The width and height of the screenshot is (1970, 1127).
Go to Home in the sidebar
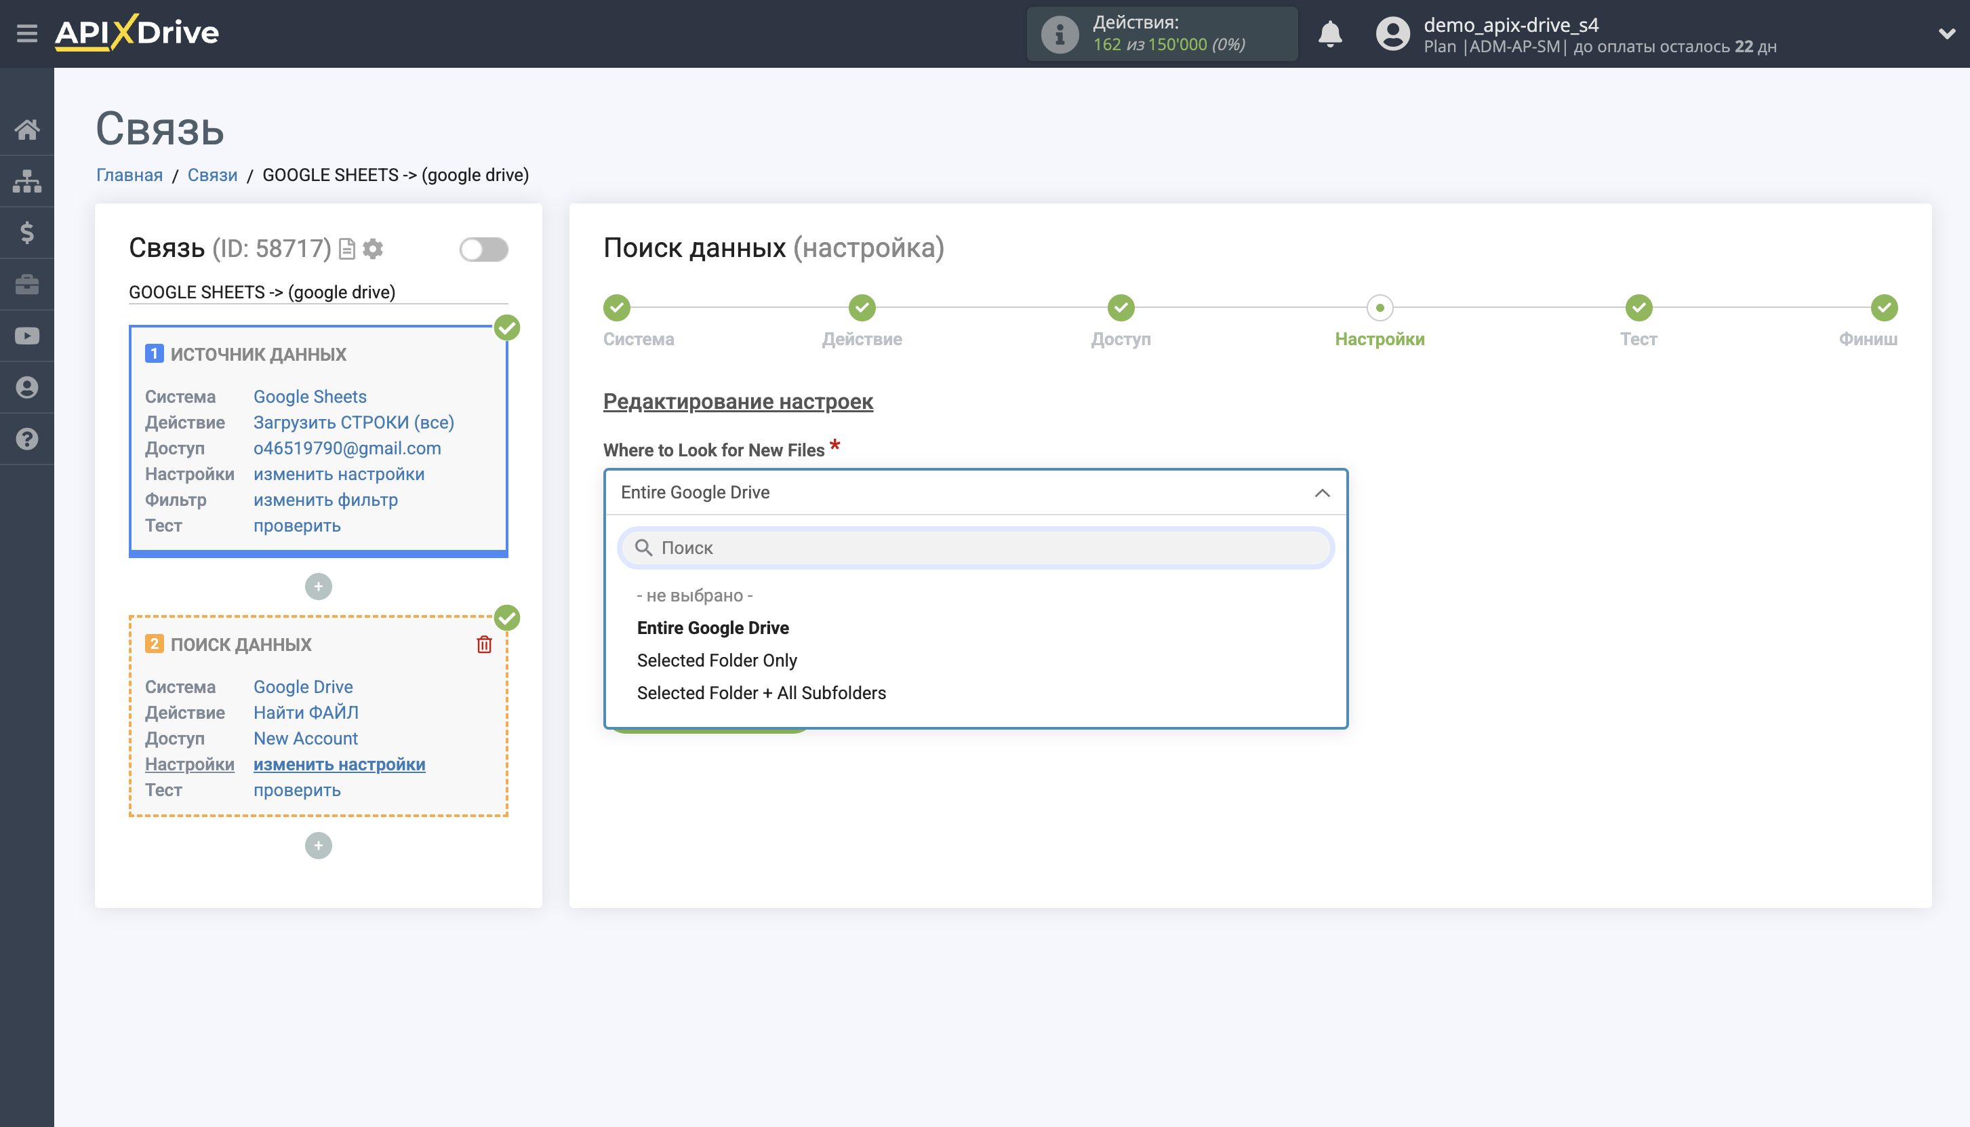[x=27, y=130]
